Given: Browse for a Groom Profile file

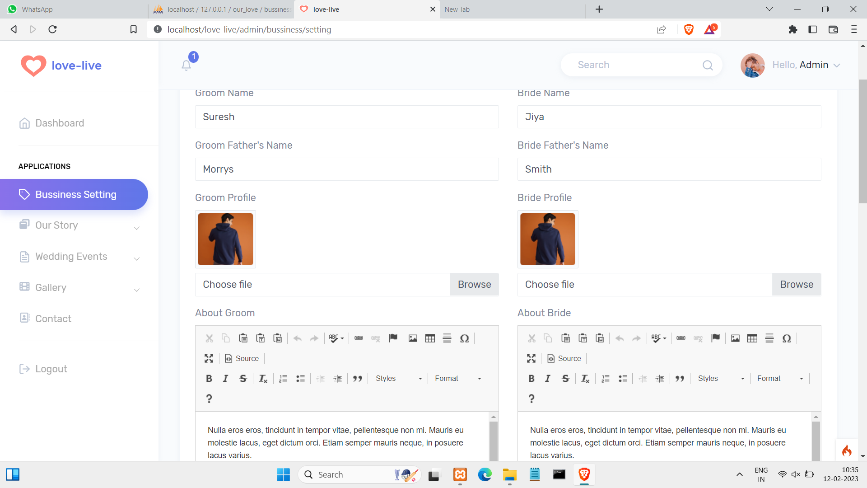Looking at the screenshot, I should 474,285.
